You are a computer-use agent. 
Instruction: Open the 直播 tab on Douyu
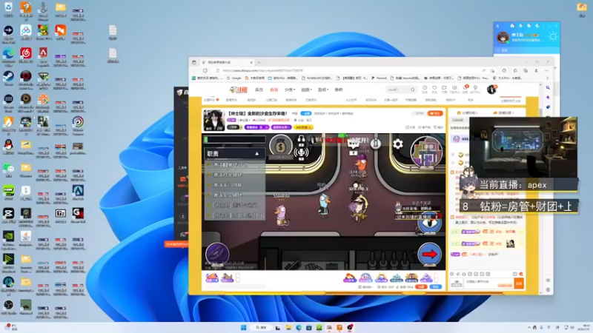274,90
